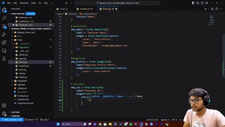225x127 pixels.
Task: Open editor More Actions ellipsis
Action: (x=221, y=9)
